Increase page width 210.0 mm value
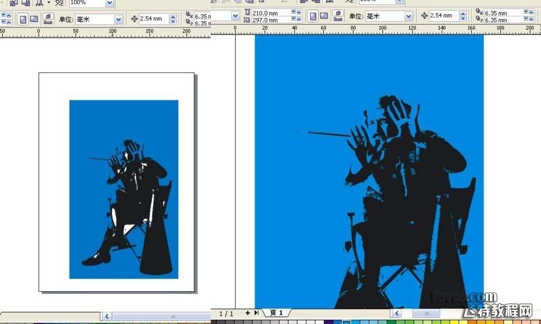Viewport: 541px width, 324px height. (299, 12)
